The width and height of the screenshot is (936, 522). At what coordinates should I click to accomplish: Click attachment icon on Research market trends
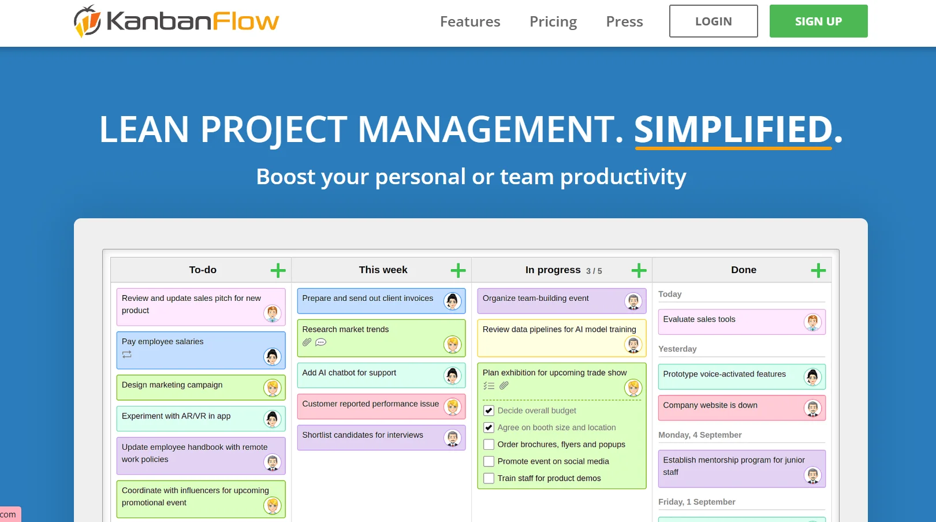click(307, 342)
